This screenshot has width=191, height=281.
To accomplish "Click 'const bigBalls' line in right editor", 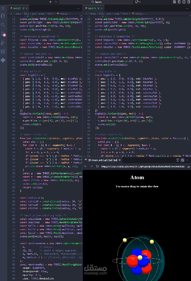I will pos(108,75).
